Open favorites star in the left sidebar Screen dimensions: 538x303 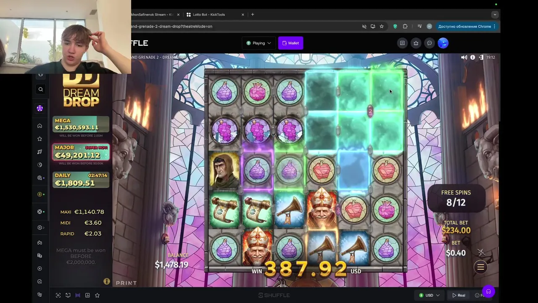coord(40,139)
